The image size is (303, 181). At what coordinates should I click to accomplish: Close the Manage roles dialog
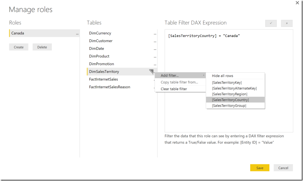[297, 3]
